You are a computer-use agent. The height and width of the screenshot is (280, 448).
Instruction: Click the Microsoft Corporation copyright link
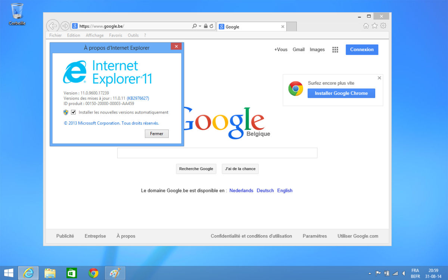[x=111, y=123]
